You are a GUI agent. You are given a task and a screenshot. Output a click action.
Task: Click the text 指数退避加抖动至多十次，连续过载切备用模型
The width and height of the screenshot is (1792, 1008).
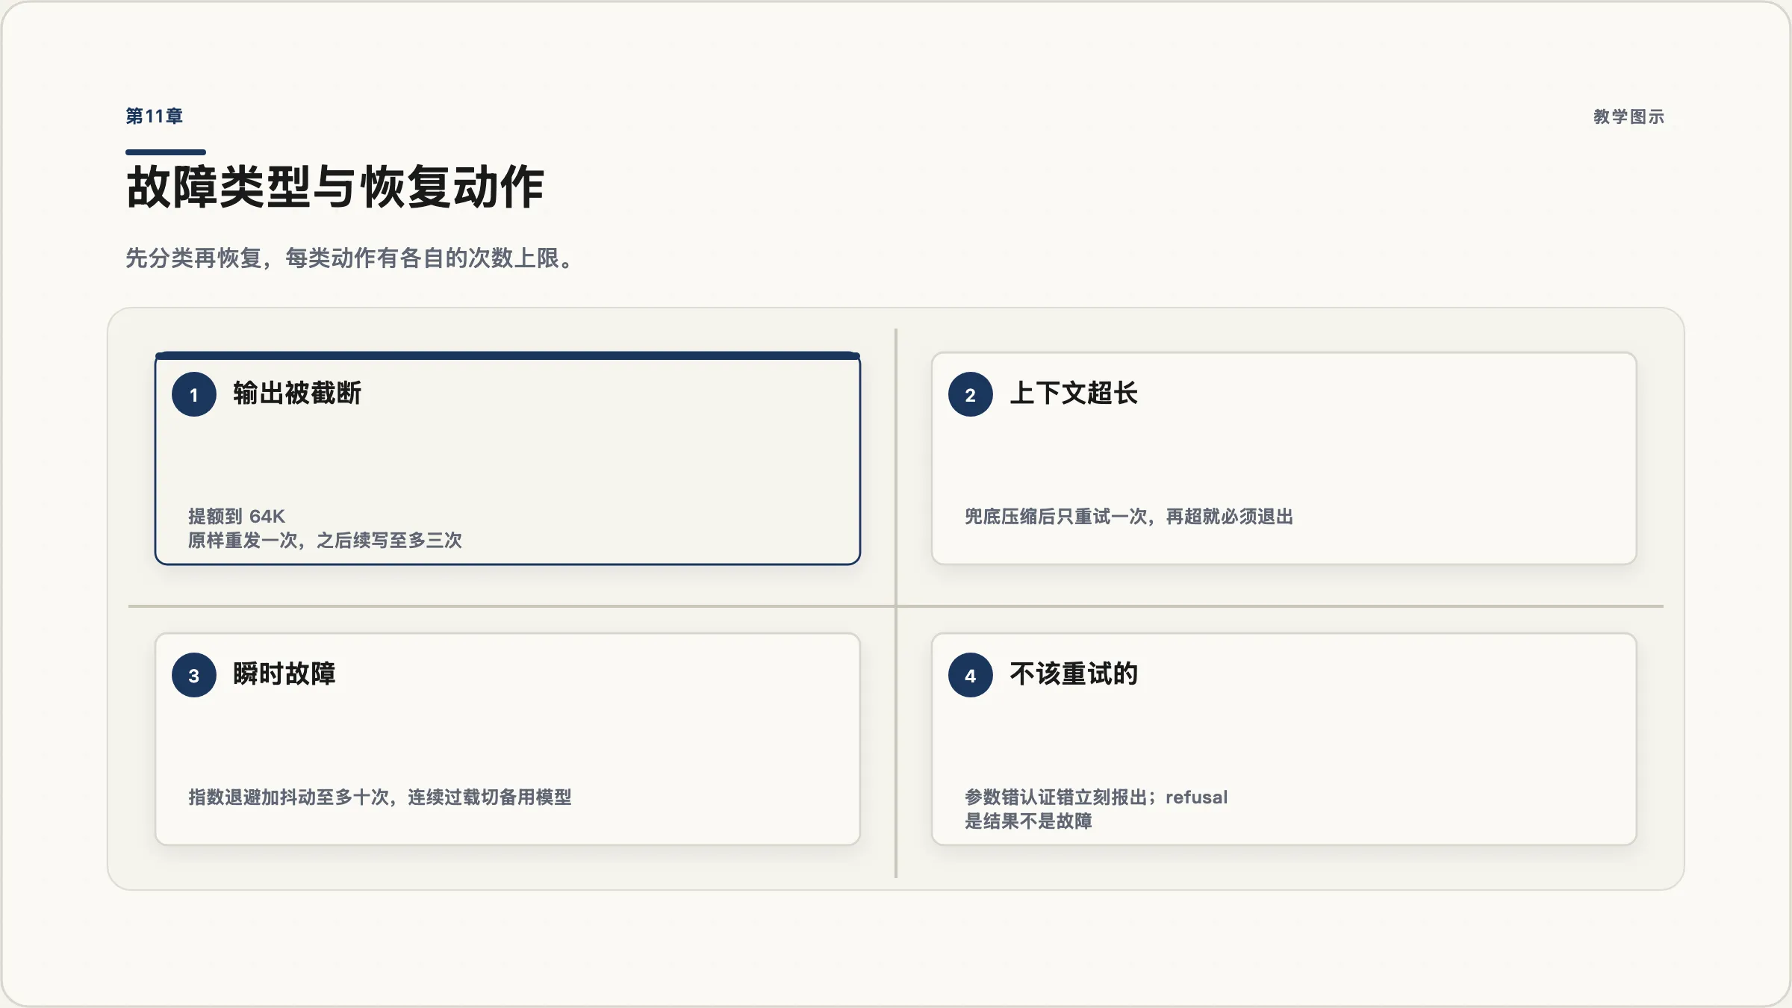(380, 797)
